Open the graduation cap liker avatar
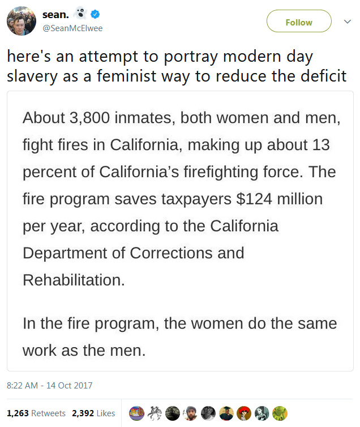 (x=226, y=413)
